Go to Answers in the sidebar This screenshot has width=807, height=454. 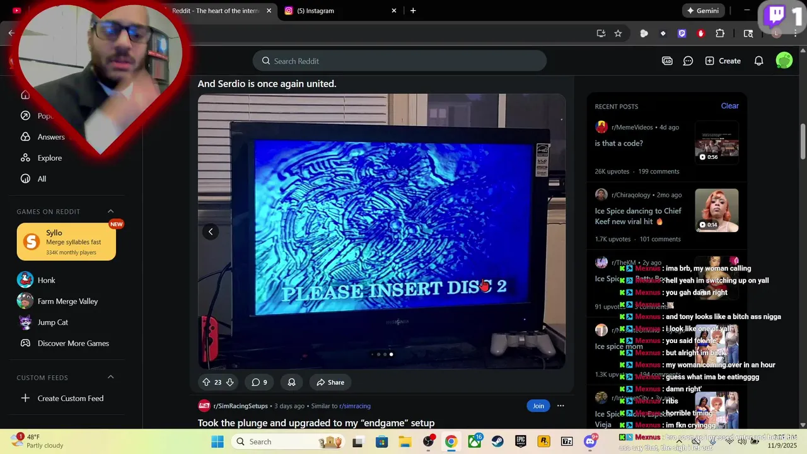coord(51,137)
